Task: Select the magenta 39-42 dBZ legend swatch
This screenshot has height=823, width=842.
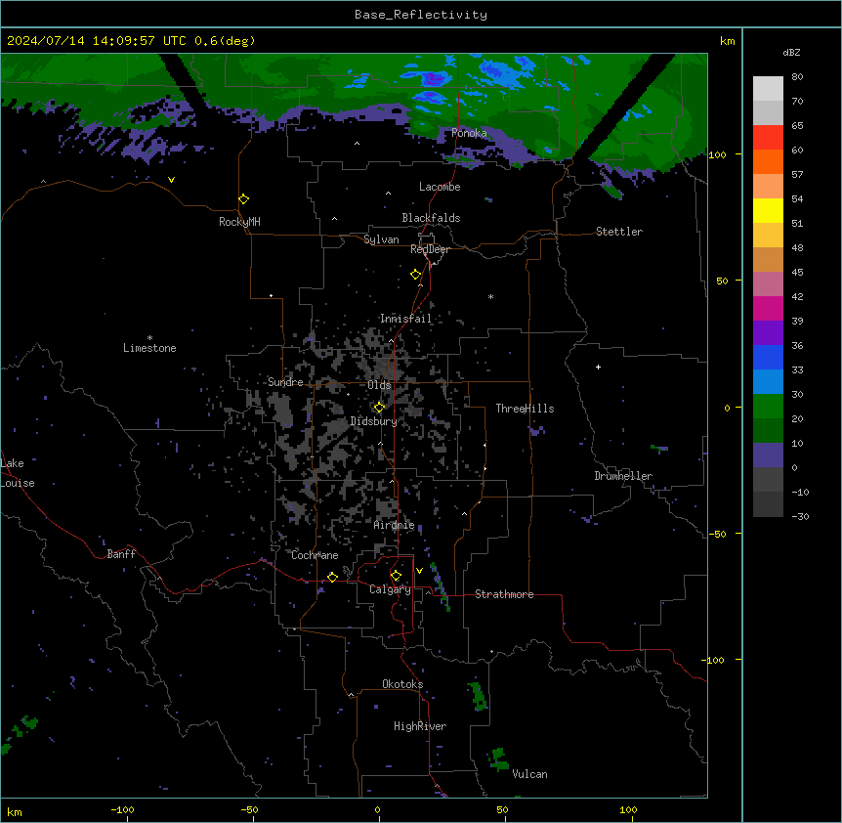Action: (x=768, y=308)
